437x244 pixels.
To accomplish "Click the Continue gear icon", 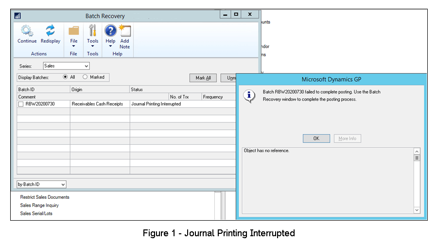I will tap(27, 31).
